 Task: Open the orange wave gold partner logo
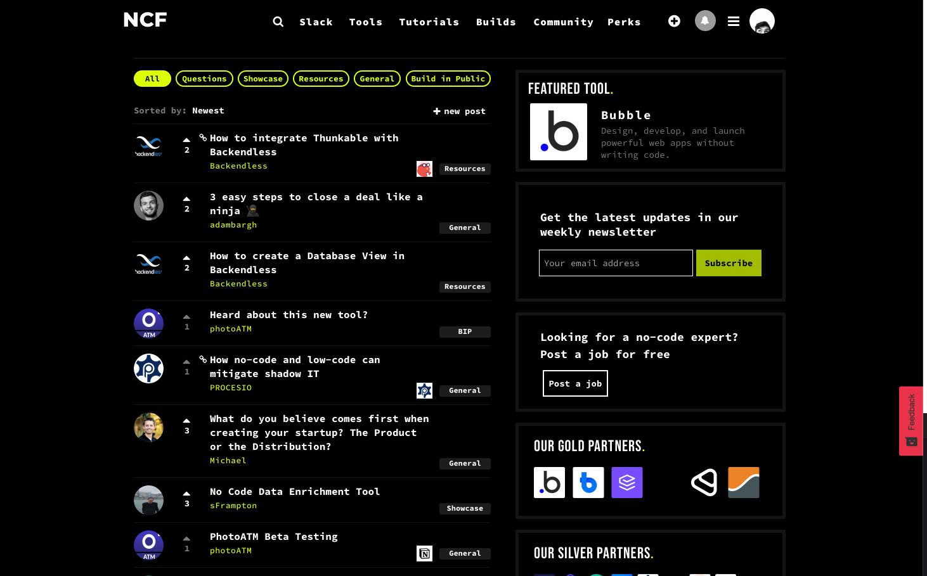pyautogui.click(x=744, y=482)
